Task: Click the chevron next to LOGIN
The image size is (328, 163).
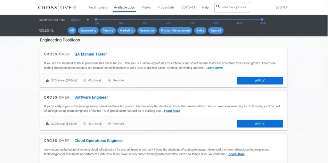Action: 287,7
